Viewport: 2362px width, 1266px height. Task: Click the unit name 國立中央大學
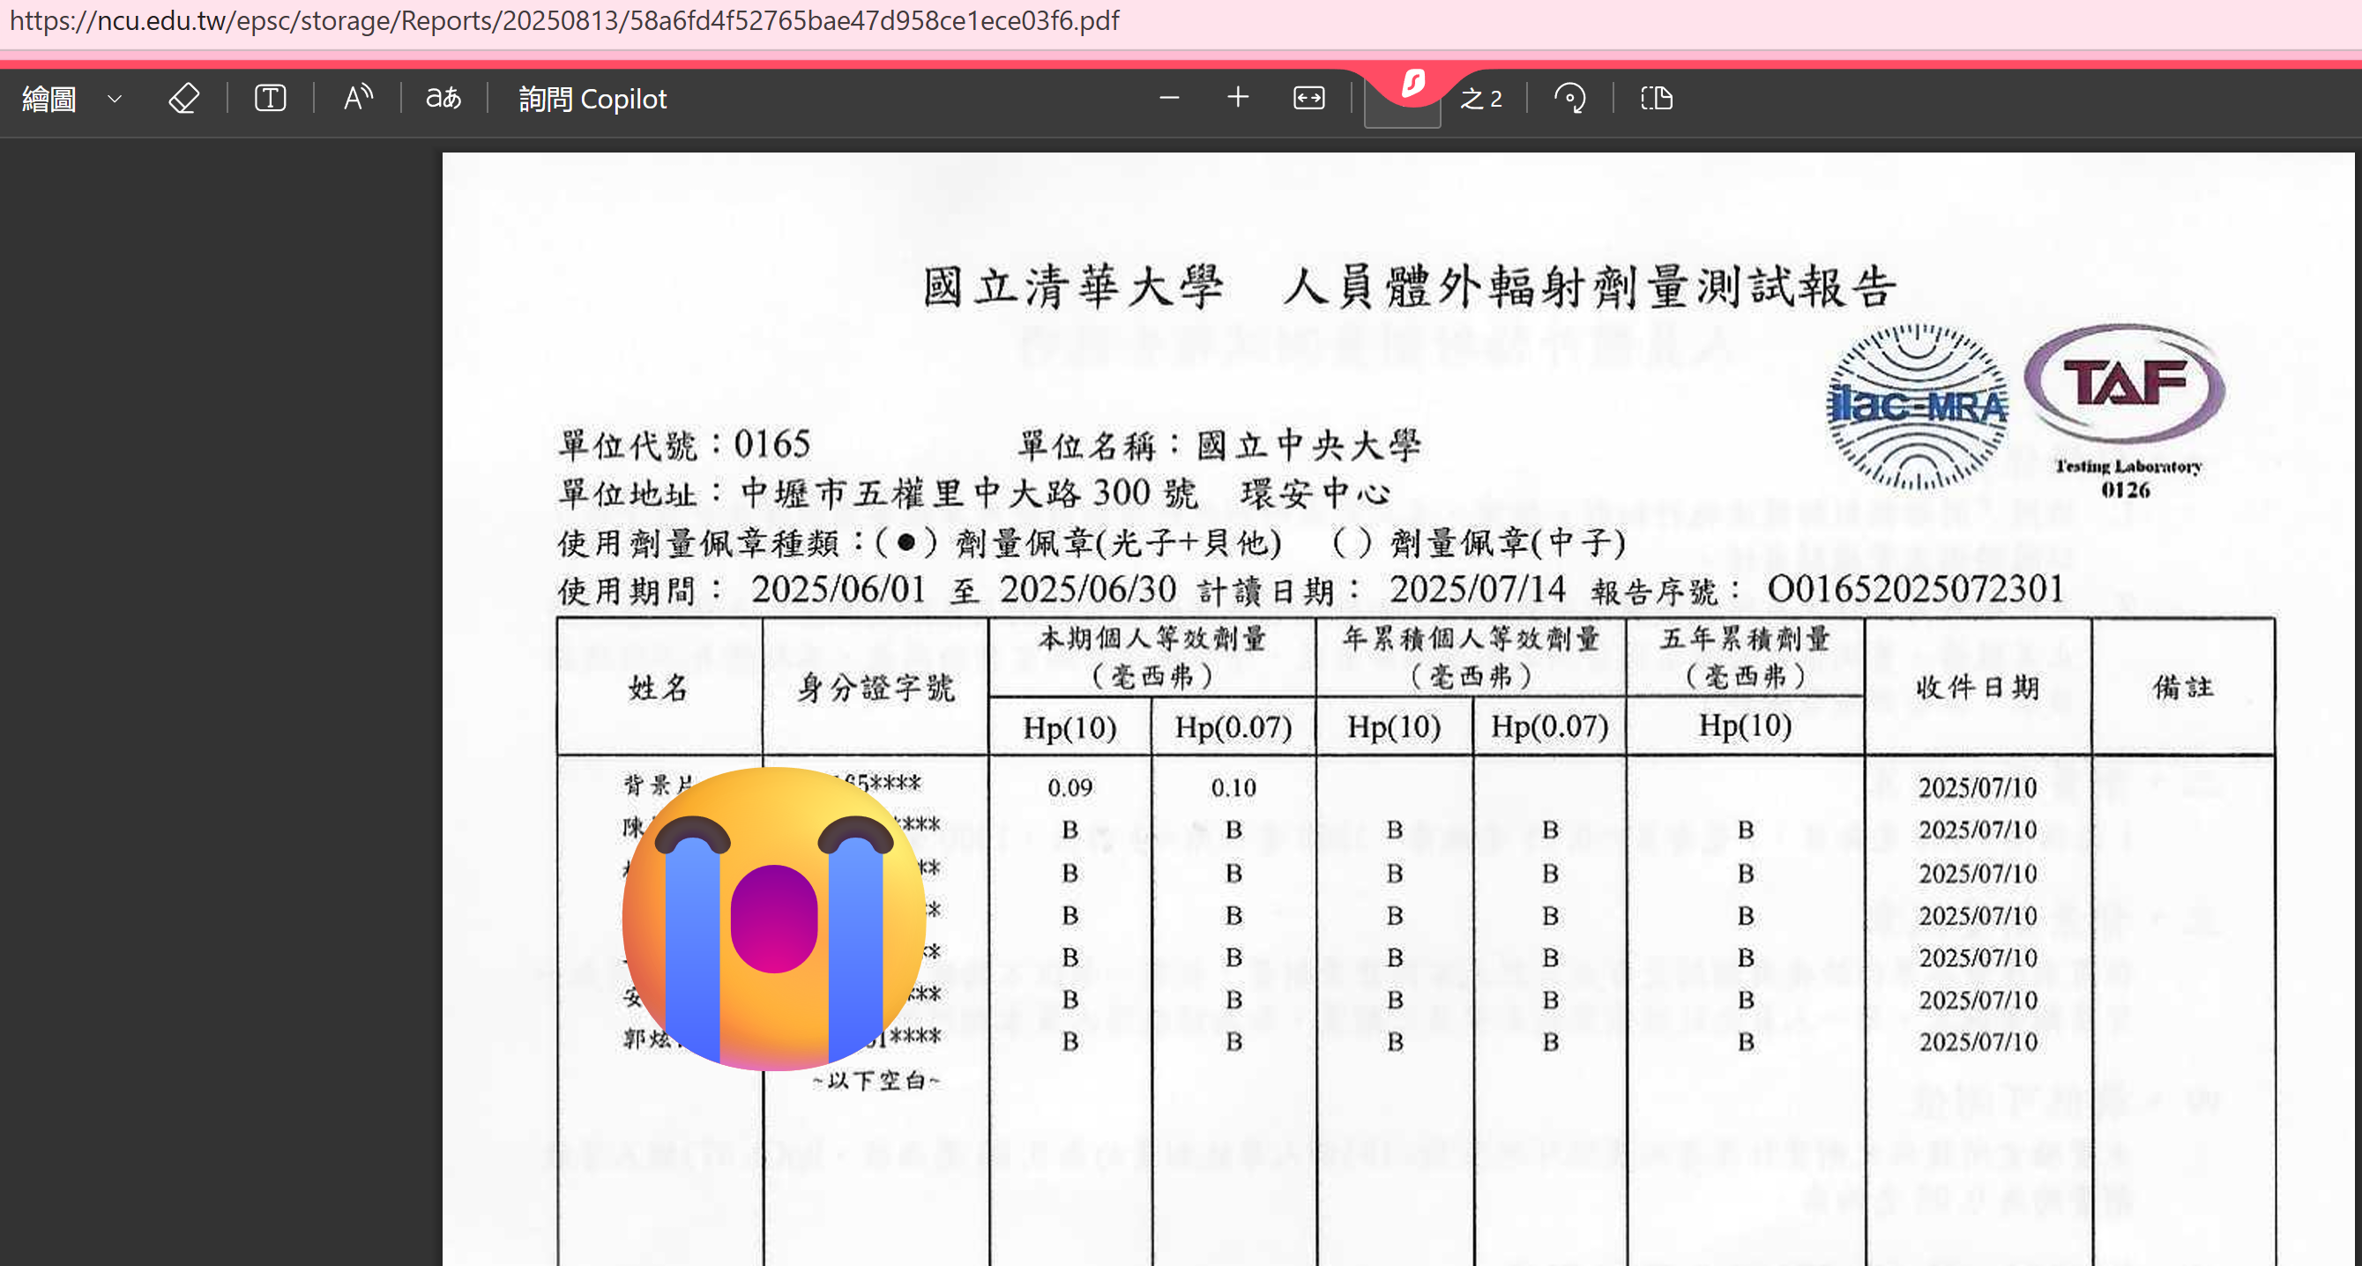coord(1309,445)
